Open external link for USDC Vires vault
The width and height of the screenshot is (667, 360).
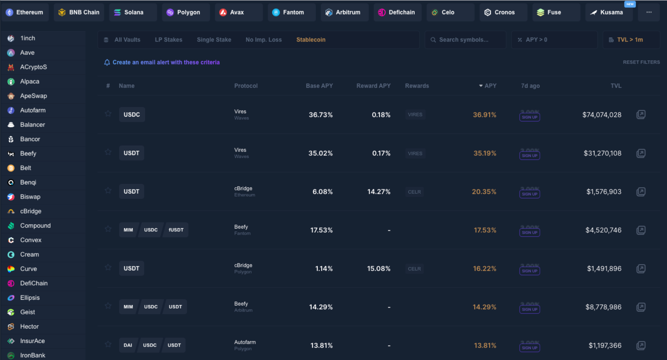[x=641, y=114]
